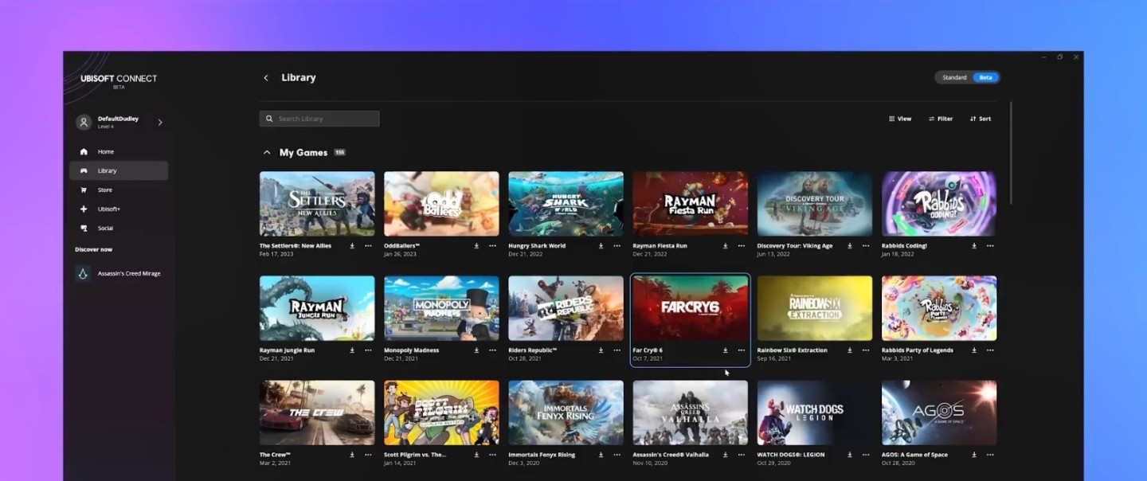Click the Hungry Shark World title text
The height and width of the screenshot is (481, 1147).
pyautogui.click(x=537, y=246)
